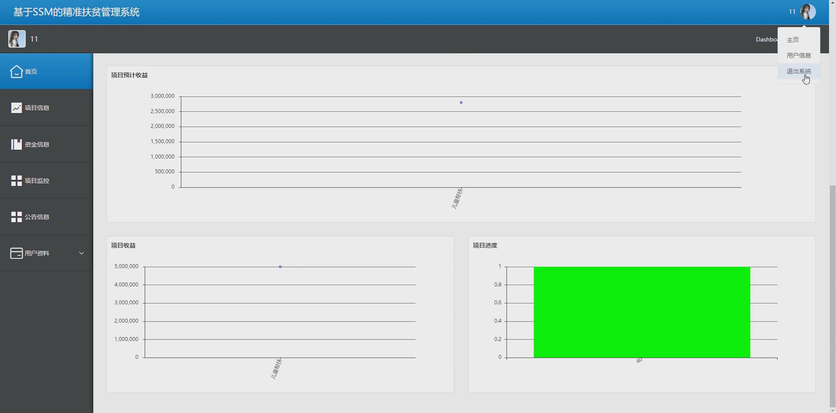Open the 公告信息 sidebar text label
Image resolution: width=836 pixels, height=413 pixels.
[x=37, y=217]
